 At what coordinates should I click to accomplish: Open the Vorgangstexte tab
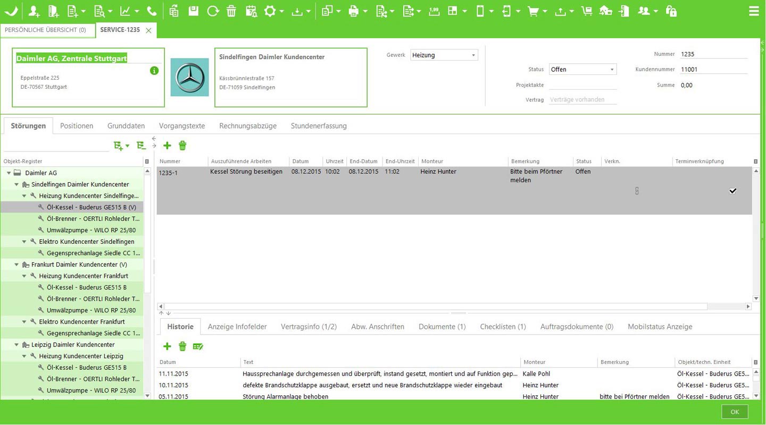[182, 126]
